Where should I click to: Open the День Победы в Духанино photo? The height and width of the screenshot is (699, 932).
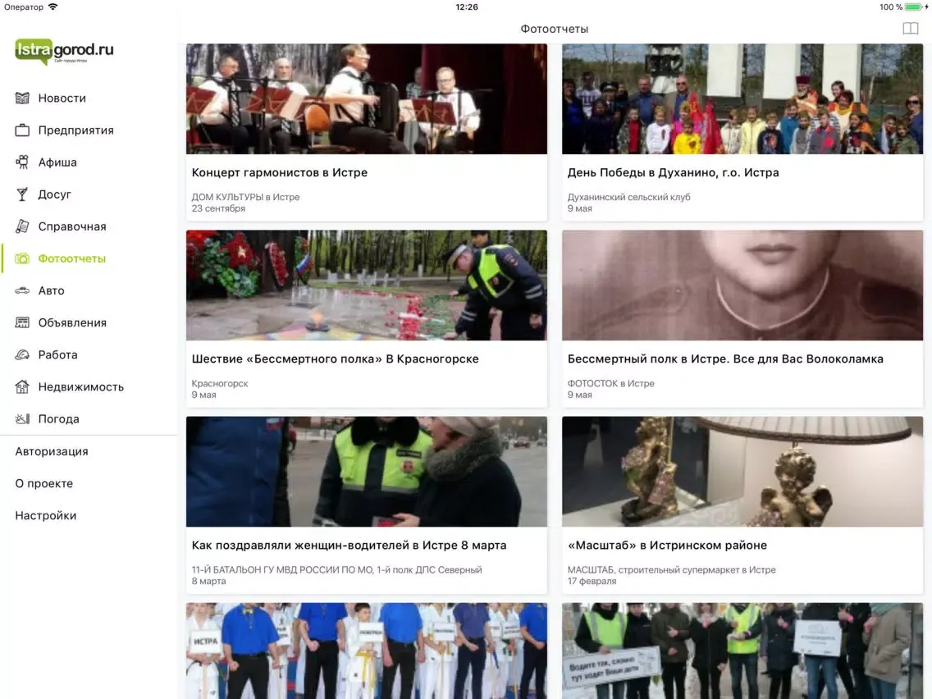click(742, 98)
